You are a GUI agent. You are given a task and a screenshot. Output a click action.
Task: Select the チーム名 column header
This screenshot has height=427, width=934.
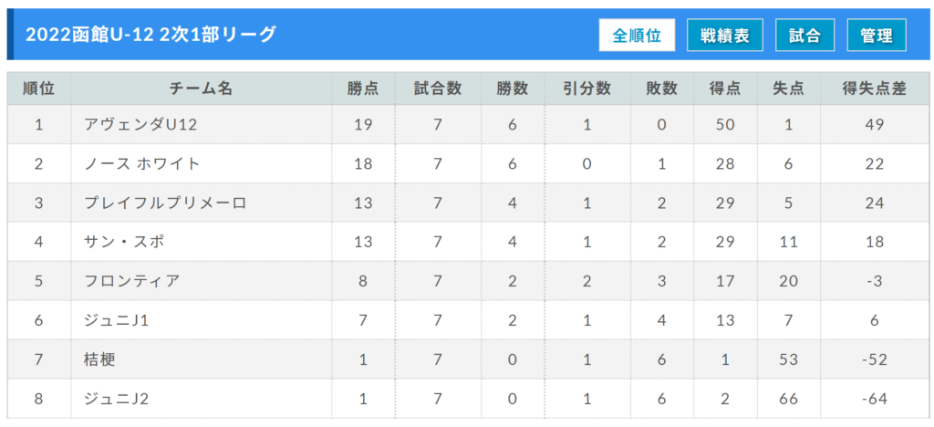coord(202,89)
